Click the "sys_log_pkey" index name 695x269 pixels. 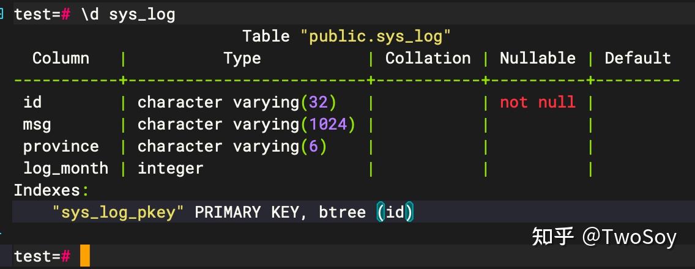click(x=118, y=212)
